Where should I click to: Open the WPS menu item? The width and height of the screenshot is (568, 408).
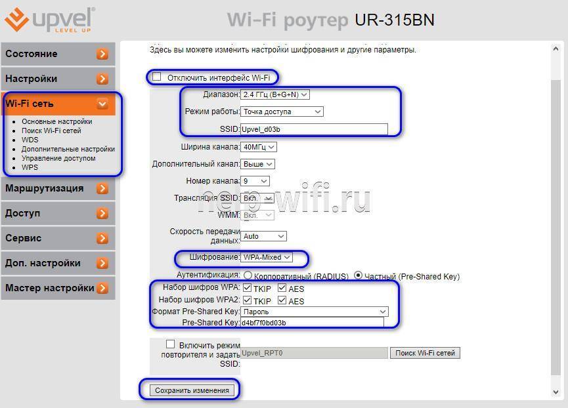click(x=30, y=167)
